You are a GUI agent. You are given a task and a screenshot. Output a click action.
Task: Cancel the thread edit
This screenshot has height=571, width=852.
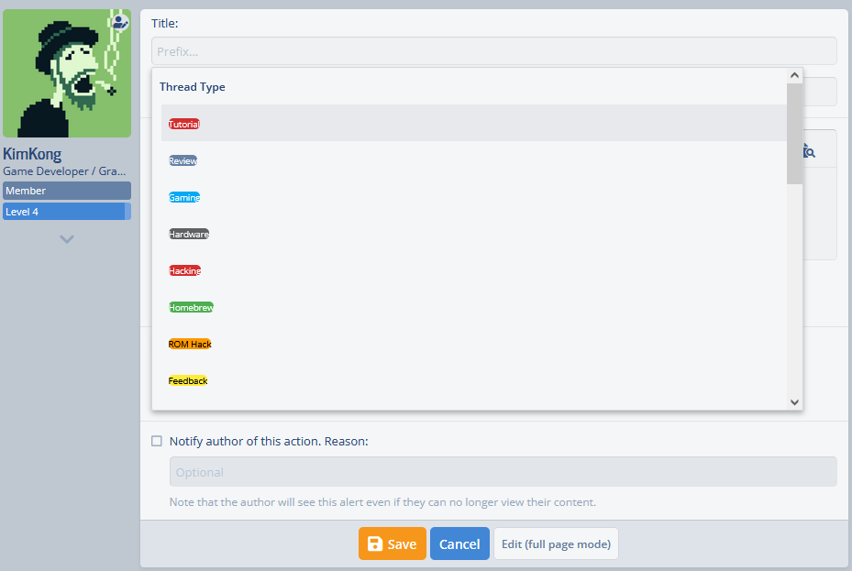click(x=459, y=544)
